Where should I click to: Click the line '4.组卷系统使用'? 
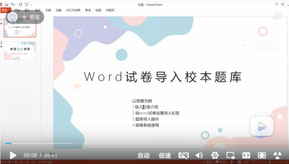click(146, 125)
